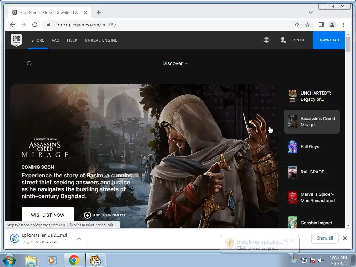Click Chrome taskbar icon
Viewport: 356px width, 267px height.
click(x=74, y=260)
